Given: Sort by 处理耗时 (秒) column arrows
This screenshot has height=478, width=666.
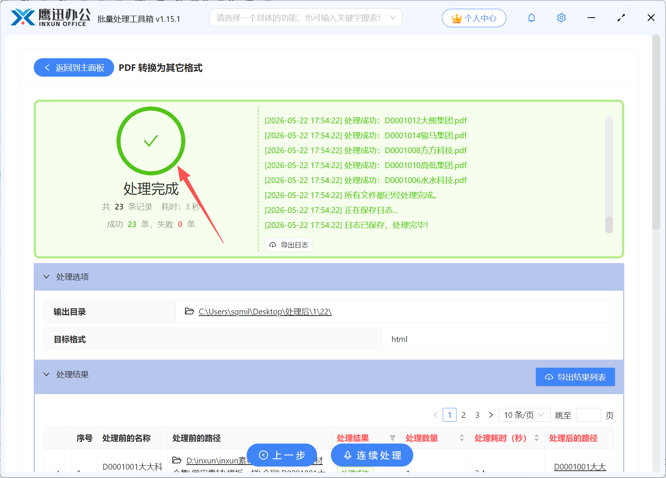Looking at the screenshot, I should [x=537, y=438].
